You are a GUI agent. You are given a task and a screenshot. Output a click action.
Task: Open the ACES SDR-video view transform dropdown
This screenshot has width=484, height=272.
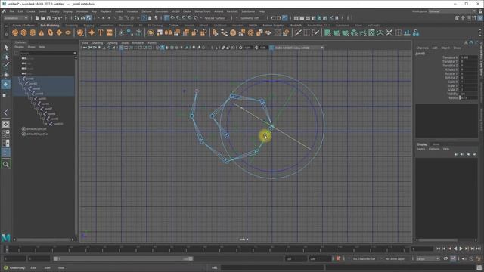pos(299,48)
